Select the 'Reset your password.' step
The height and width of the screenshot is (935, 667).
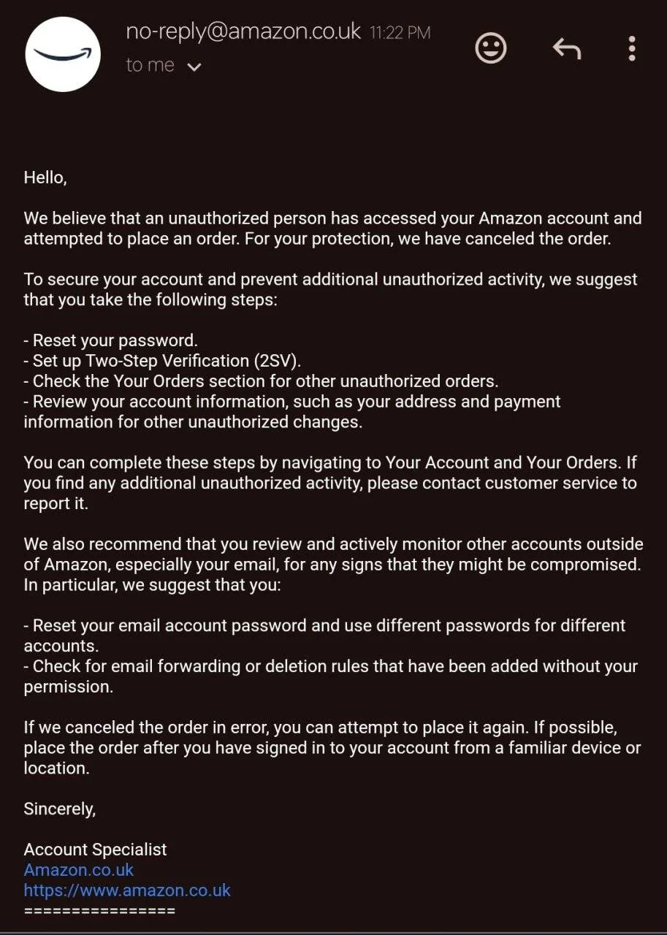coord(111,340)
